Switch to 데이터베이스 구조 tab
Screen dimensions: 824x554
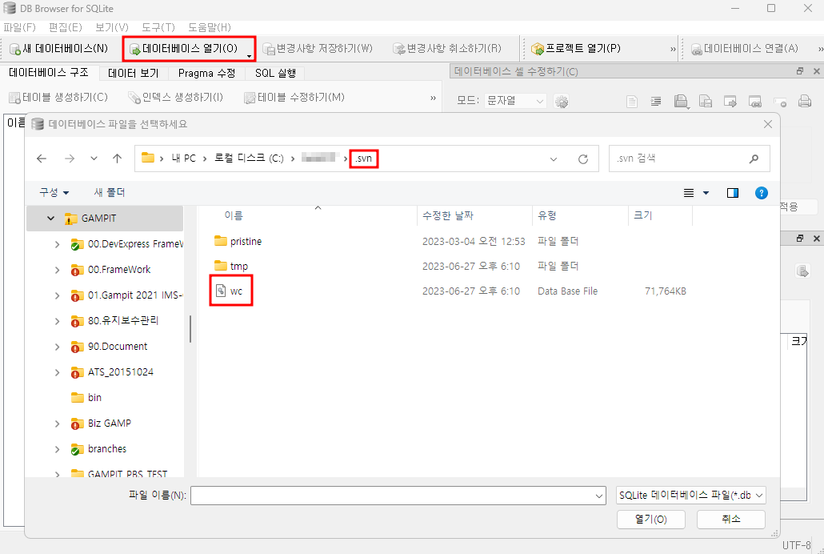(48, 73)
